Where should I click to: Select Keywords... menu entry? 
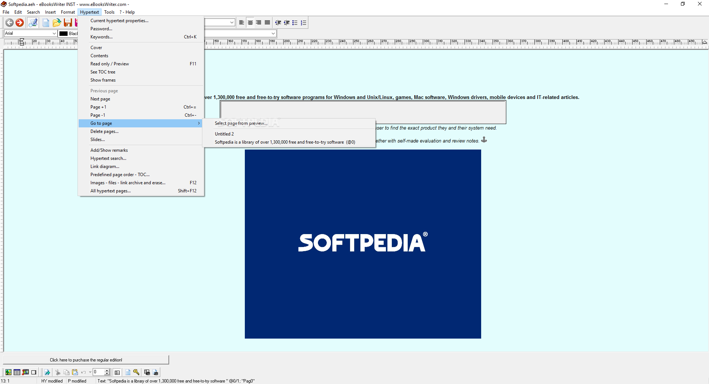(x=141, y=37)
